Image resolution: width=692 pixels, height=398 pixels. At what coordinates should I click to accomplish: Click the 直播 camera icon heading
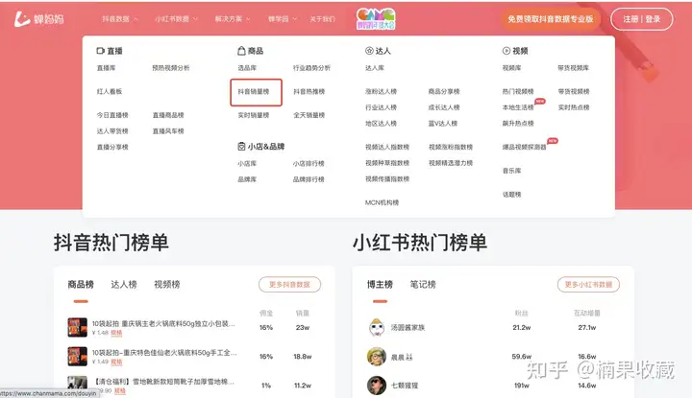click(100, 51)
